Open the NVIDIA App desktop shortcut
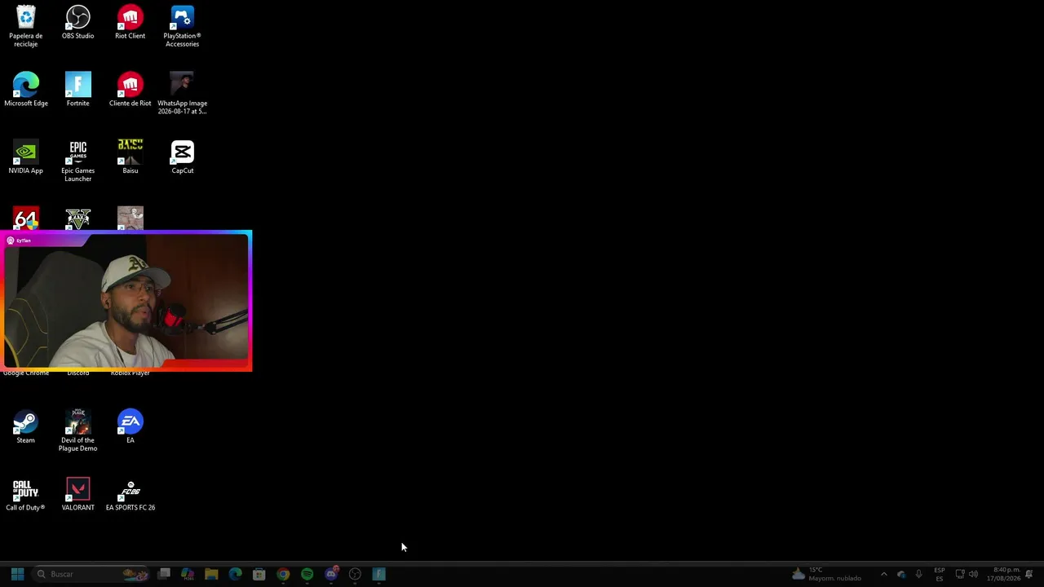The height and width of the screenshot is (587, 1044). coord(26,157)
